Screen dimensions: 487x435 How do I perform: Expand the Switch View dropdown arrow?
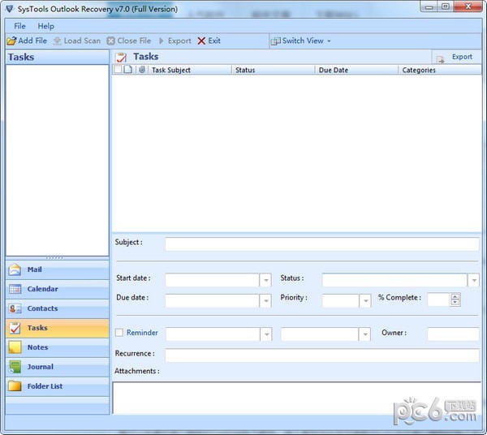point(329,41)
